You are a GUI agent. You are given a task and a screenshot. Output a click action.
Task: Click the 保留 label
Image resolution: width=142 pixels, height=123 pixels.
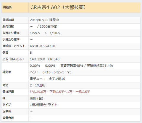(5, 52)
